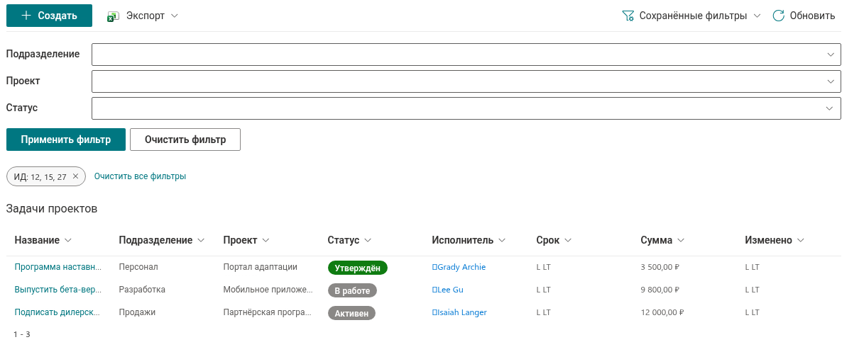Click the 1 - 3 record counter

tap(22, 334)
